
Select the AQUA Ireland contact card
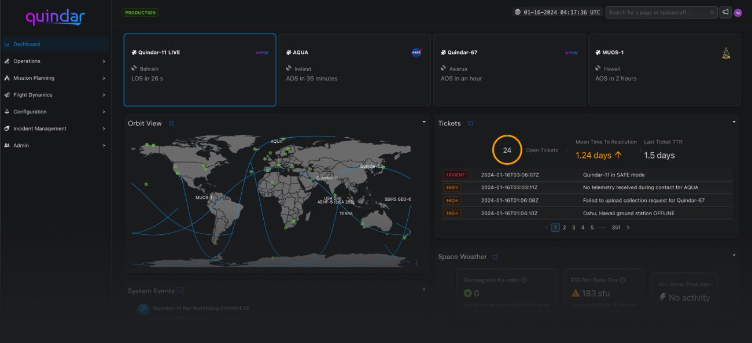pos(355,69)
